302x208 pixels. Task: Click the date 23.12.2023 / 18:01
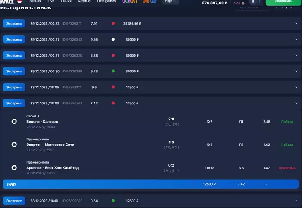pos(44,201)
